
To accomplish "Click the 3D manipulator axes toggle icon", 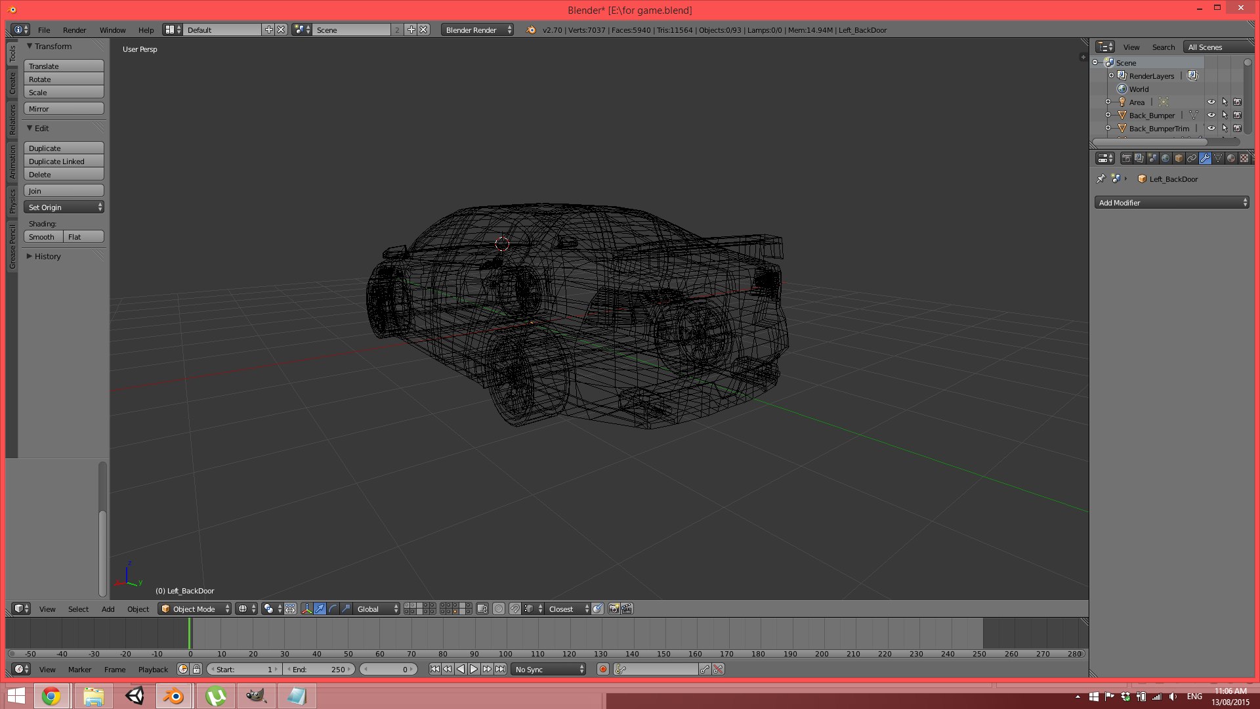I will point(306,609).
